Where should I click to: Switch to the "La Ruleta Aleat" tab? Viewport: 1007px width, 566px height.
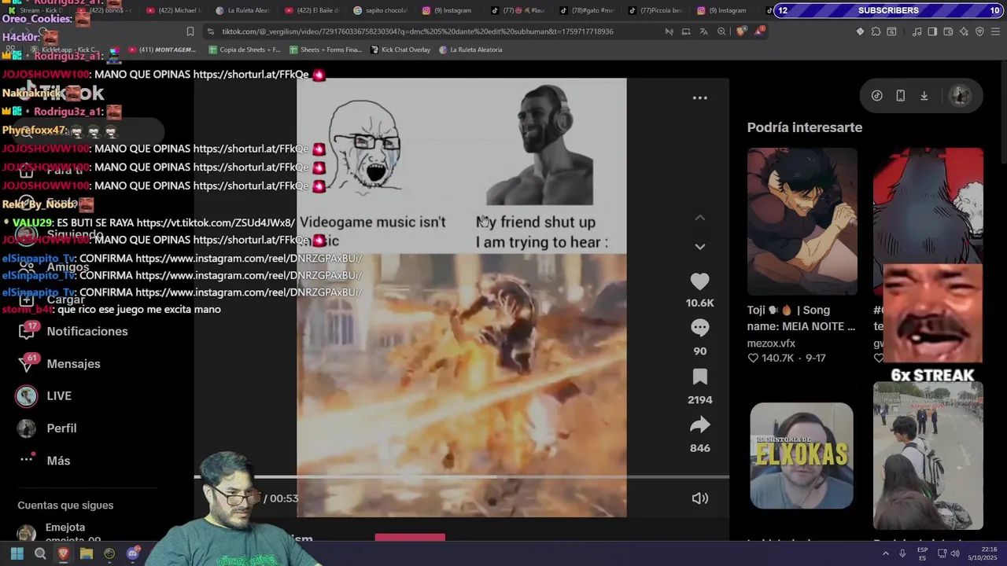click(x=242, y=10)
